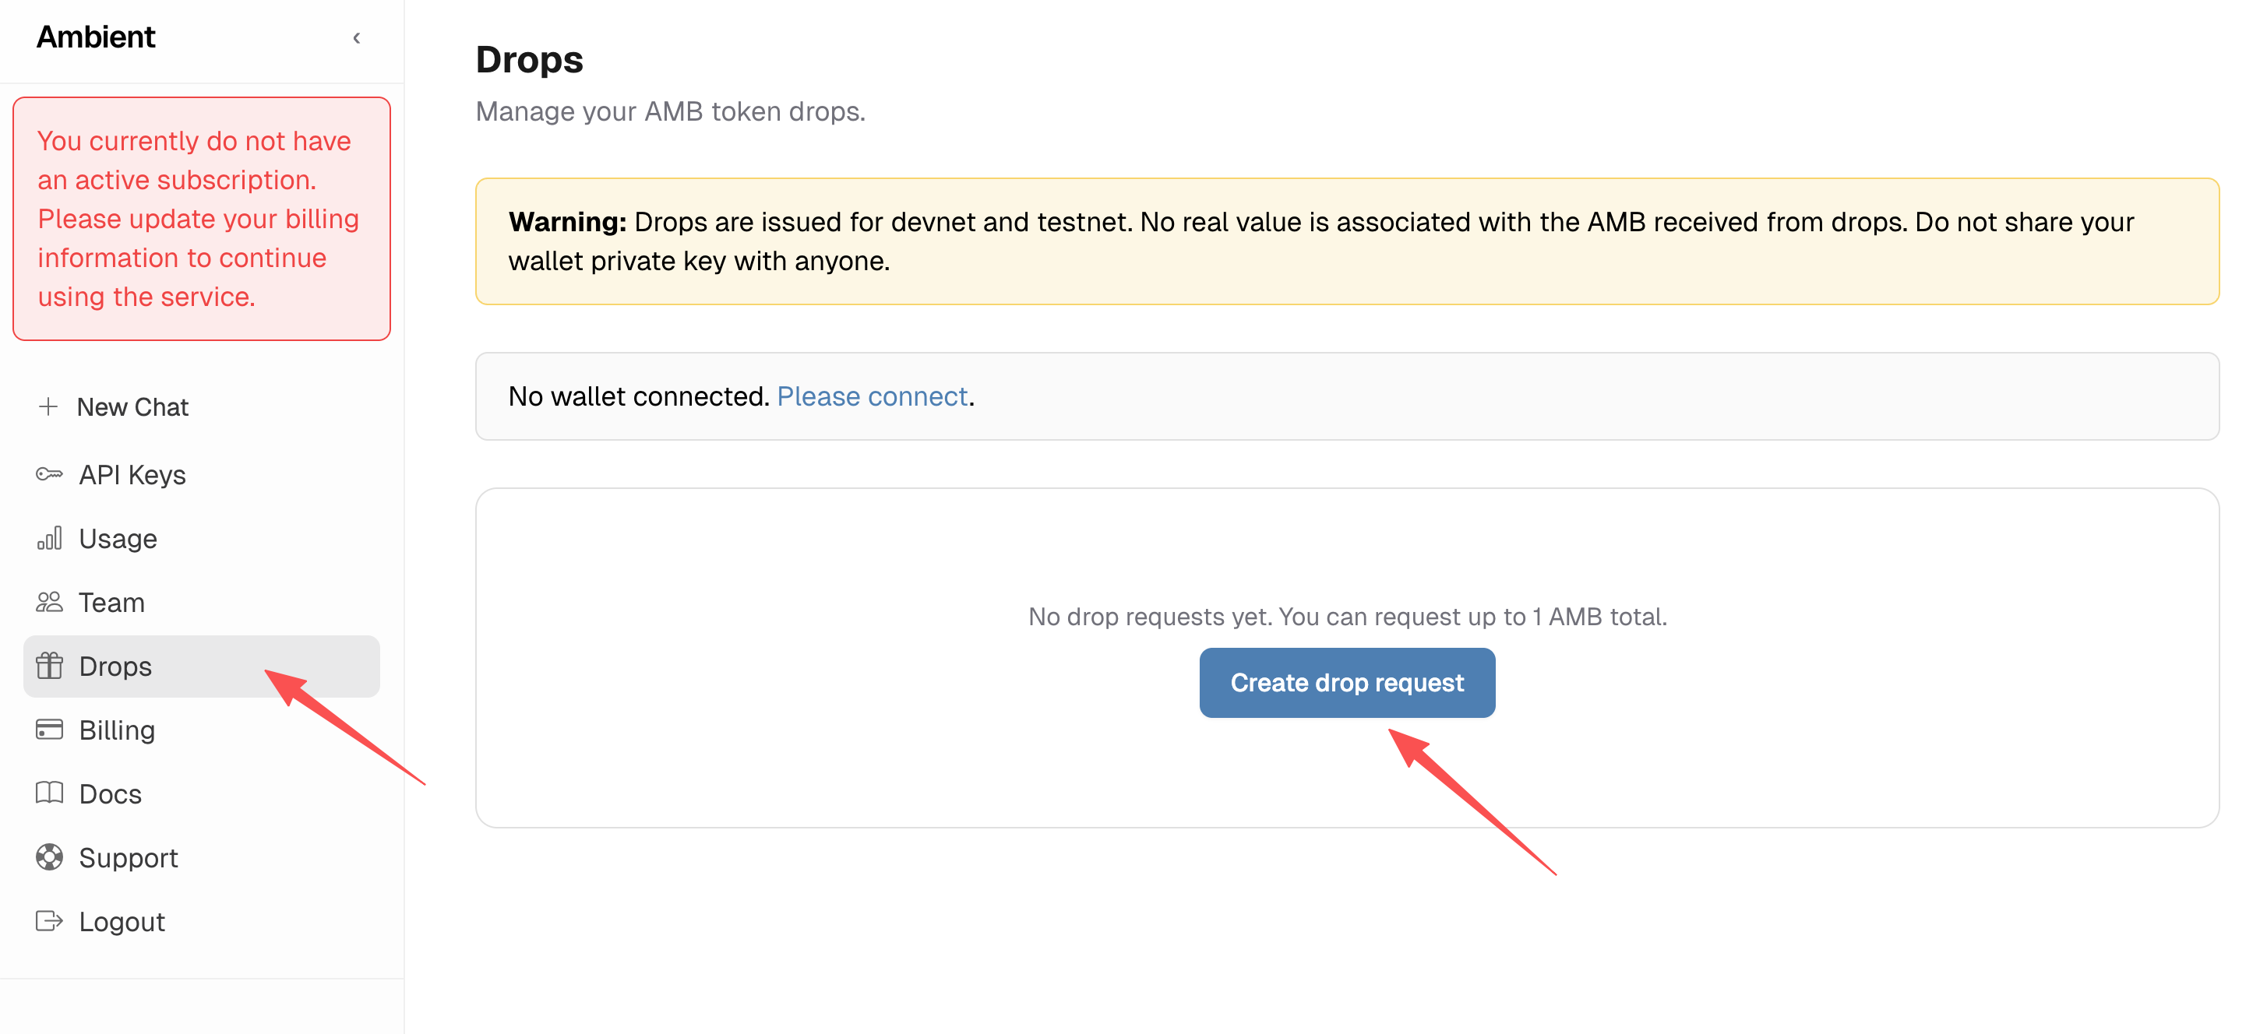This screenshot has height=1034, width=2267.
Task: Click the plus icon beside New Chat
Action: (48, 406)
